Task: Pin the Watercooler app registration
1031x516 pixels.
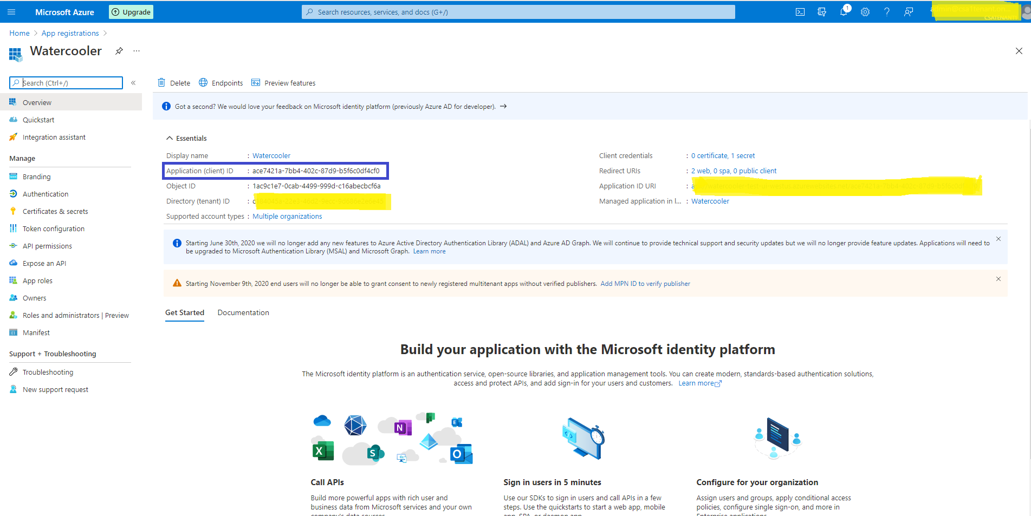Action: click(119, 51)
